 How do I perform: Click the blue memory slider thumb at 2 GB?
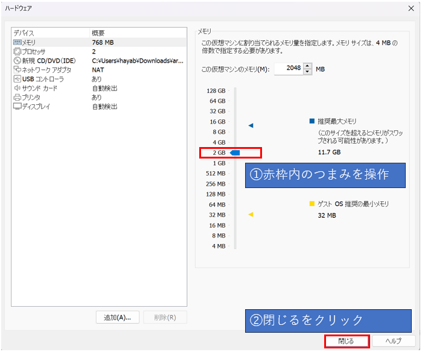click(235, 153)
